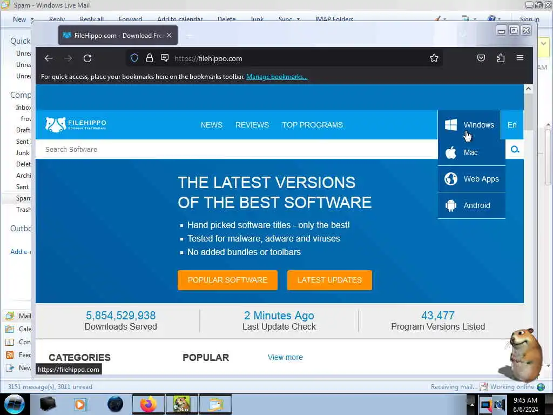The height and width of the screenshot is (415, 553).
Task: Go back in browser history
Action: (x=48, y=58)
